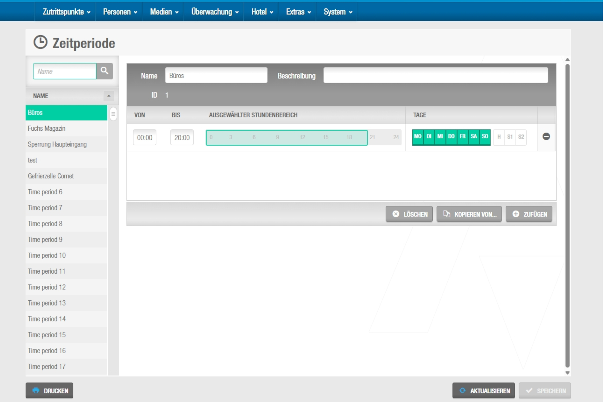Screen dimensions: 603x402
Task: Expand the Überwachung menu
Action: (x=214, y=12)
